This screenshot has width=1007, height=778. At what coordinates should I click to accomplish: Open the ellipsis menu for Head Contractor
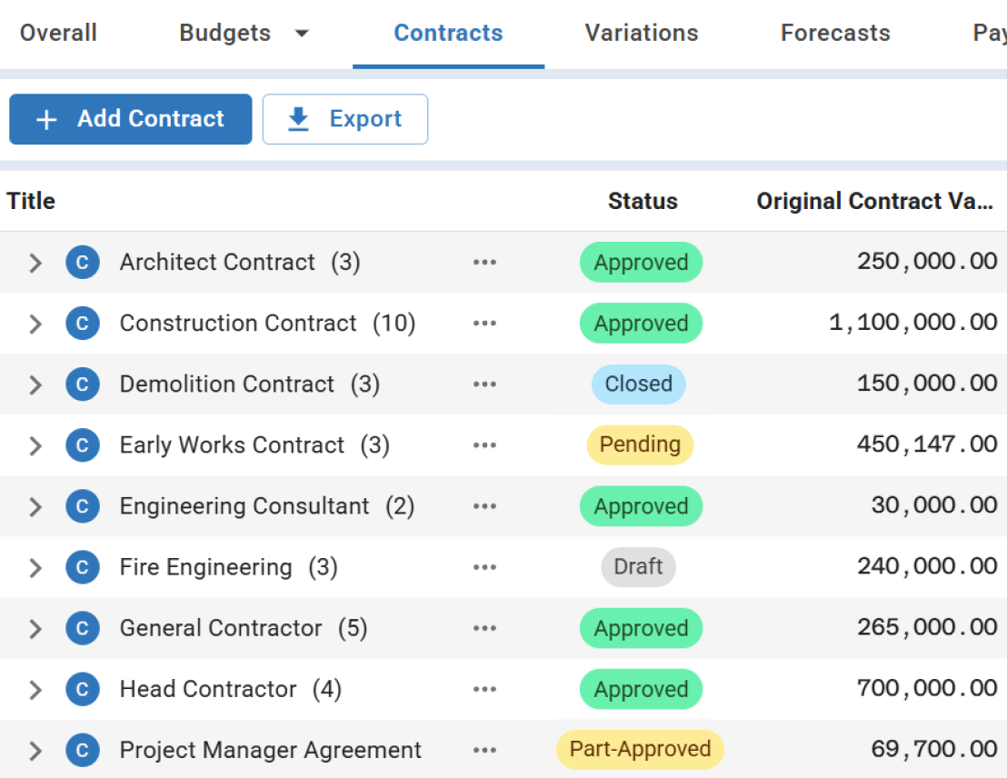tap(484, 688)
